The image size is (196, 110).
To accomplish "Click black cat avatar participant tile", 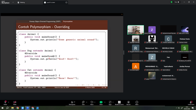I will (152, 39).
